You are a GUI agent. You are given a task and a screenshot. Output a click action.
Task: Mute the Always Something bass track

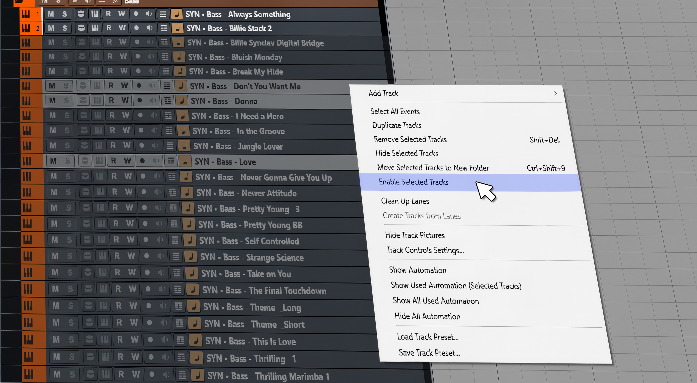[51, 14]
